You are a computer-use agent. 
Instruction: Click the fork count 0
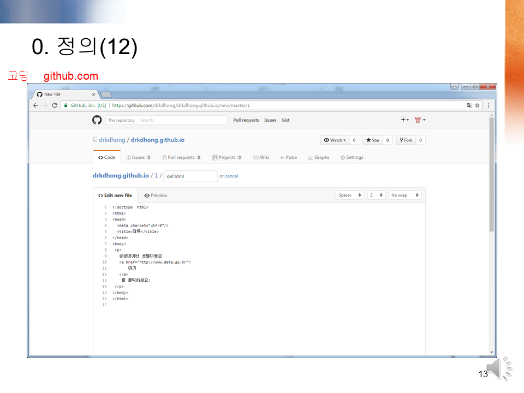point(420,140)
